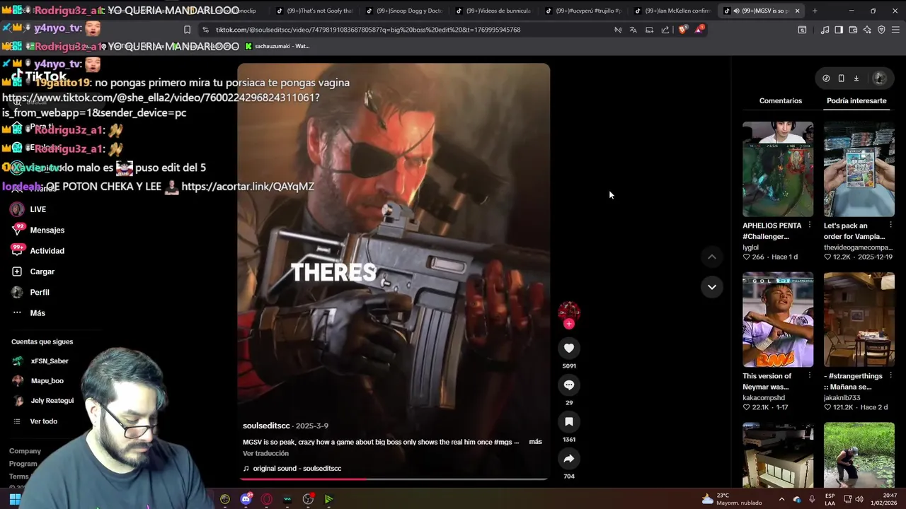The image size is (906, 509).
Task: Open options for #strangerthings card
Action: pyautogui.click(x=890, y=376)
